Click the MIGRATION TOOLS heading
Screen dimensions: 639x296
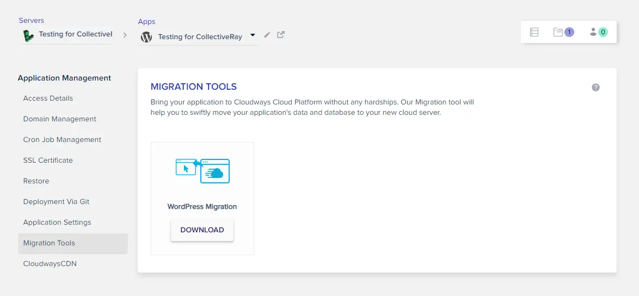coord(194,87)
